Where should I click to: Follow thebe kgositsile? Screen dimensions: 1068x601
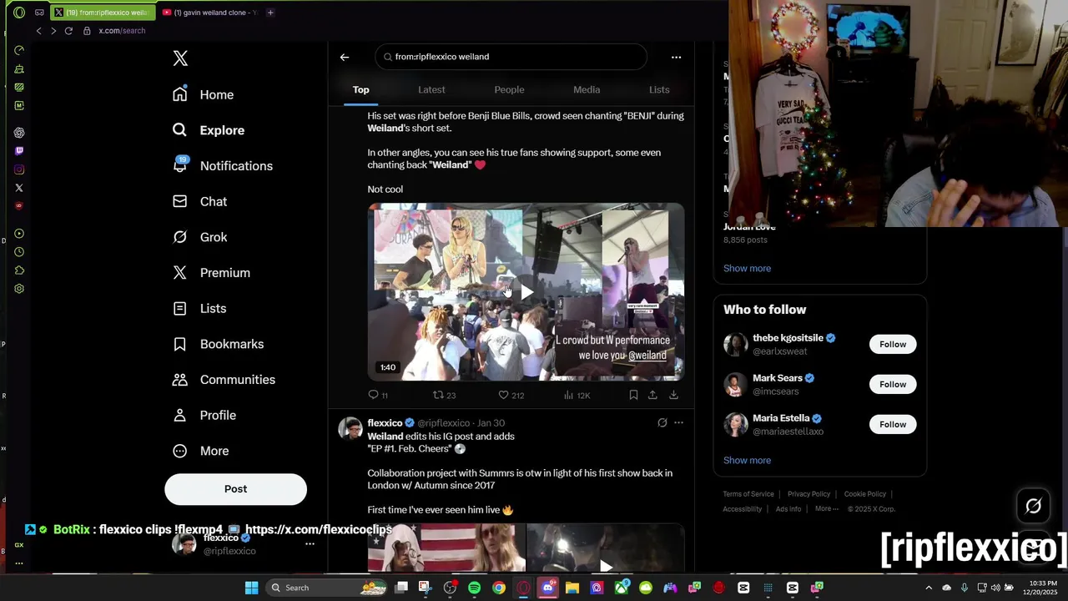[893, 344]
